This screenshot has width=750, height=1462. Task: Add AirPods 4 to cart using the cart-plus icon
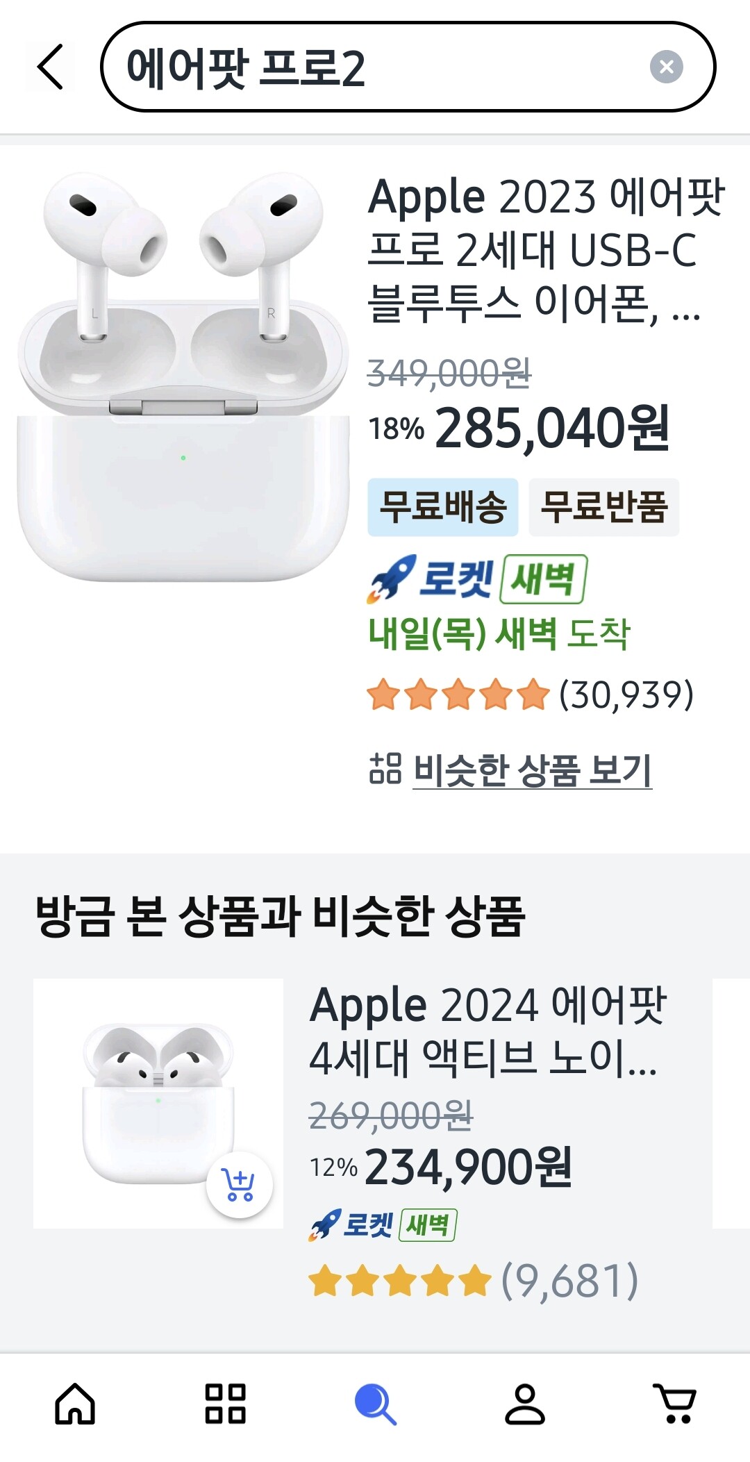click(239, 1185)
